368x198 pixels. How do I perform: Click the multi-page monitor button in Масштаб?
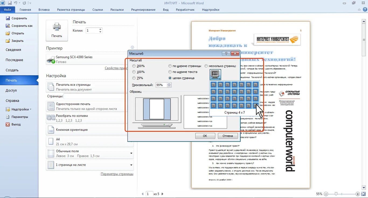(x=215, y=74)
